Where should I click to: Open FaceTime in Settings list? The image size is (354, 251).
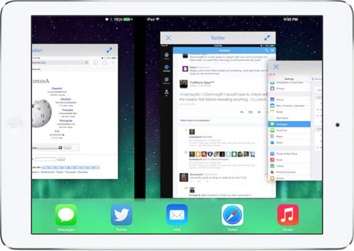click(289, 130)
